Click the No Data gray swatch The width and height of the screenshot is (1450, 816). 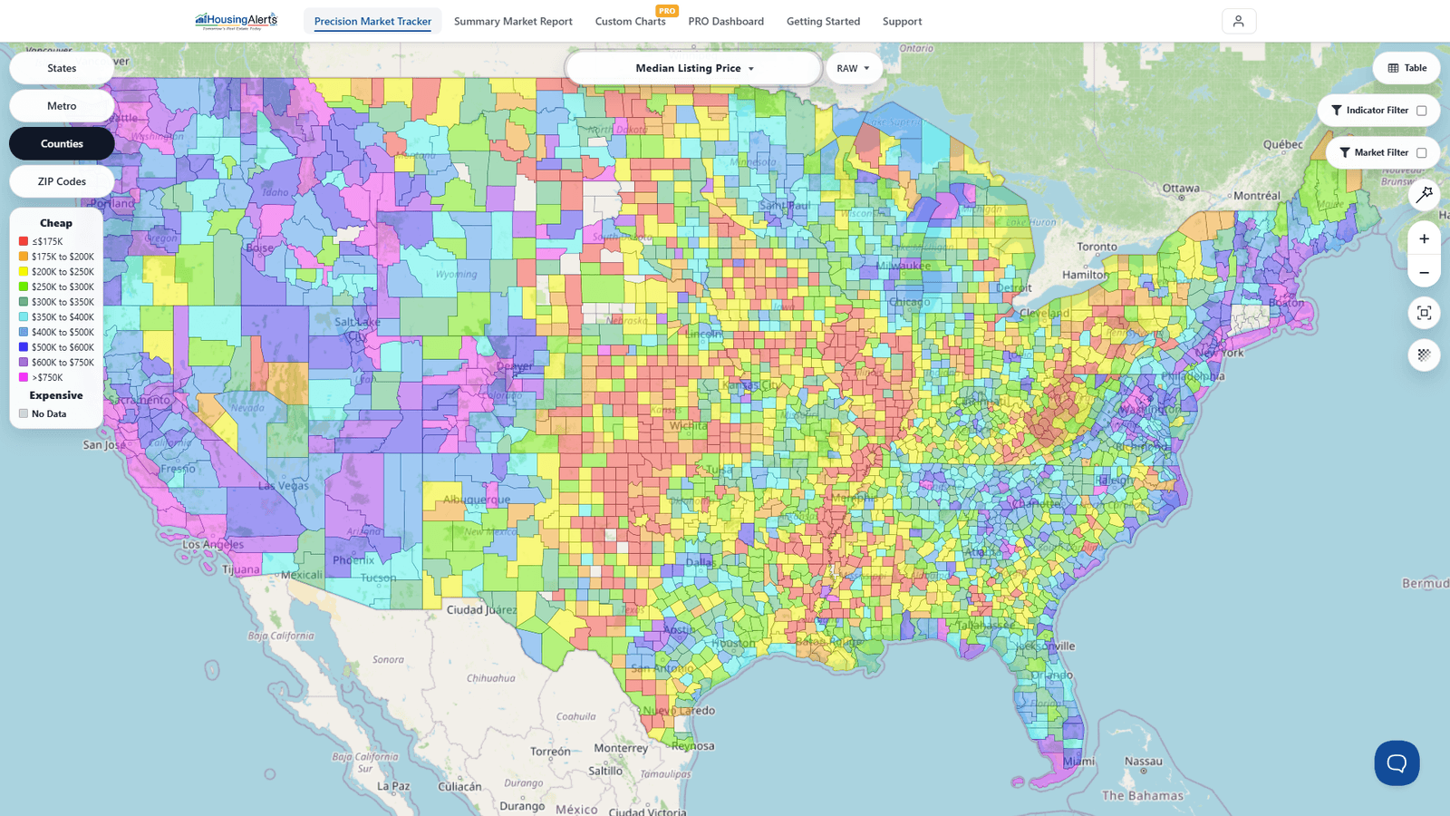(x=24, y=413)
